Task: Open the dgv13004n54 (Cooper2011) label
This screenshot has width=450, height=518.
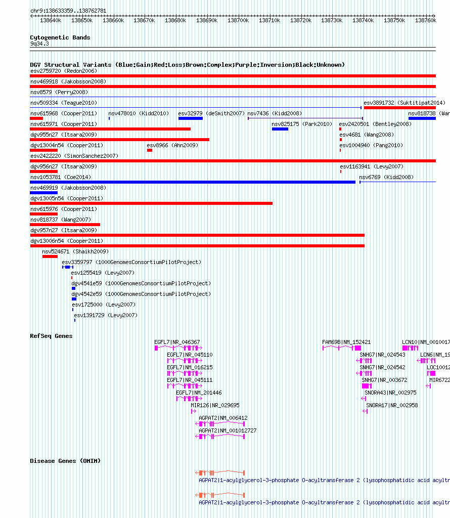Action: [67, 145]
